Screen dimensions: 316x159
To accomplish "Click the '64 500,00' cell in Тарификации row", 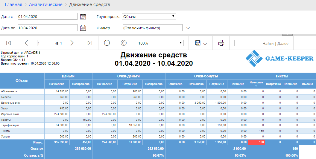I will pos(57,125).
